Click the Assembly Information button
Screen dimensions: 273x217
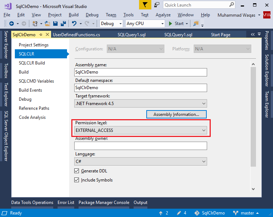tap(176, 114)
